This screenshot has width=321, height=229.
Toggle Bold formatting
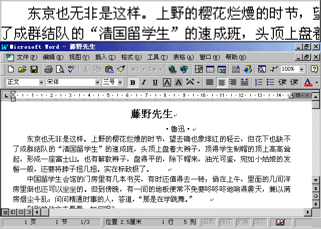click(x=133, y=82)
